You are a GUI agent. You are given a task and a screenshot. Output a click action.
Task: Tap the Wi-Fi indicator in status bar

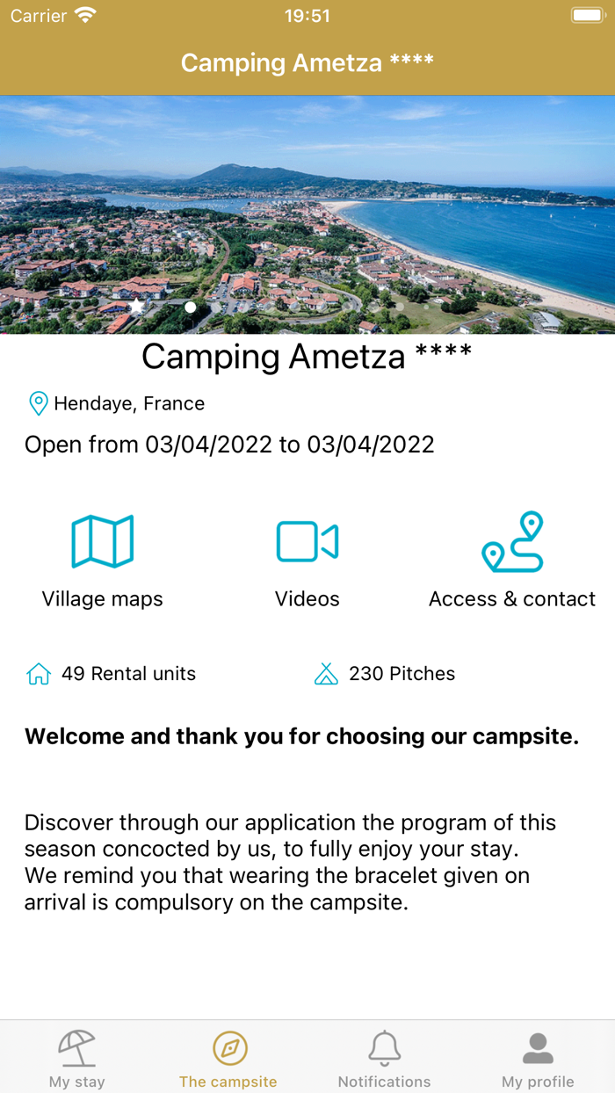[84, 14]
